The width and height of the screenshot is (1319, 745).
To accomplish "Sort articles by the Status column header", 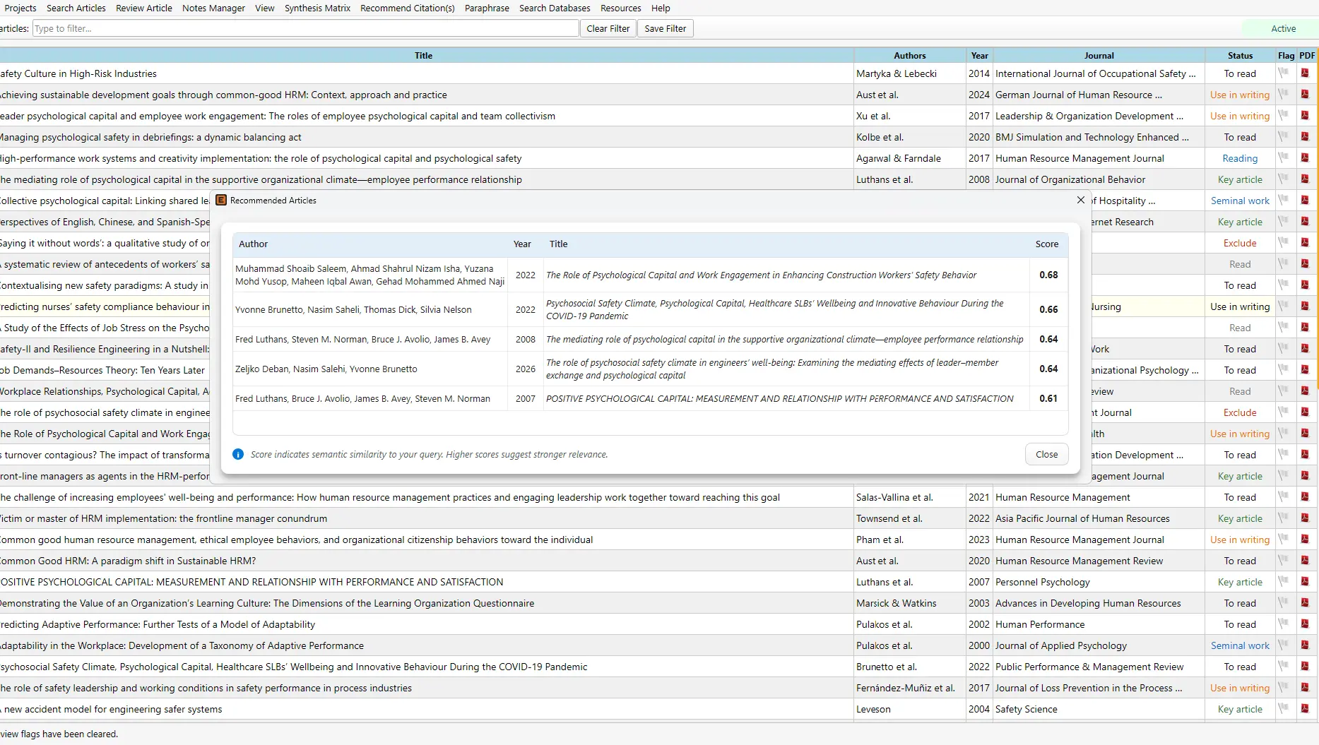I will (1240, 55).
